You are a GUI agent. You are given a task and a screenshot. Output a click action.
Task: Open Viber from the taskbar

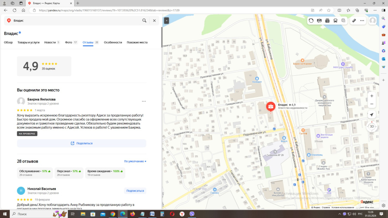pos(192,214)
